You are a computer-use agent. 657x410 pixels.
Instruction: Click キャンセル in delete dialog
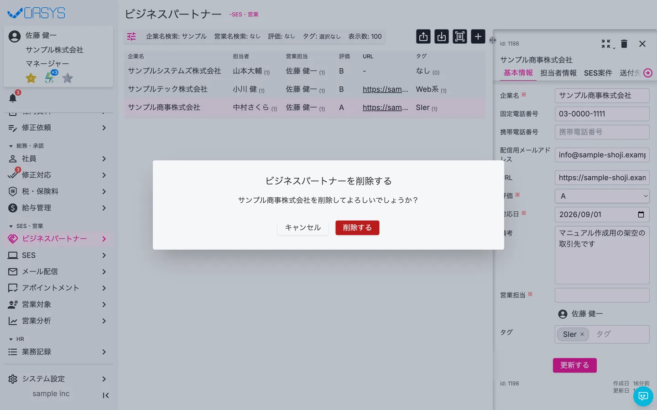[303, 228]
